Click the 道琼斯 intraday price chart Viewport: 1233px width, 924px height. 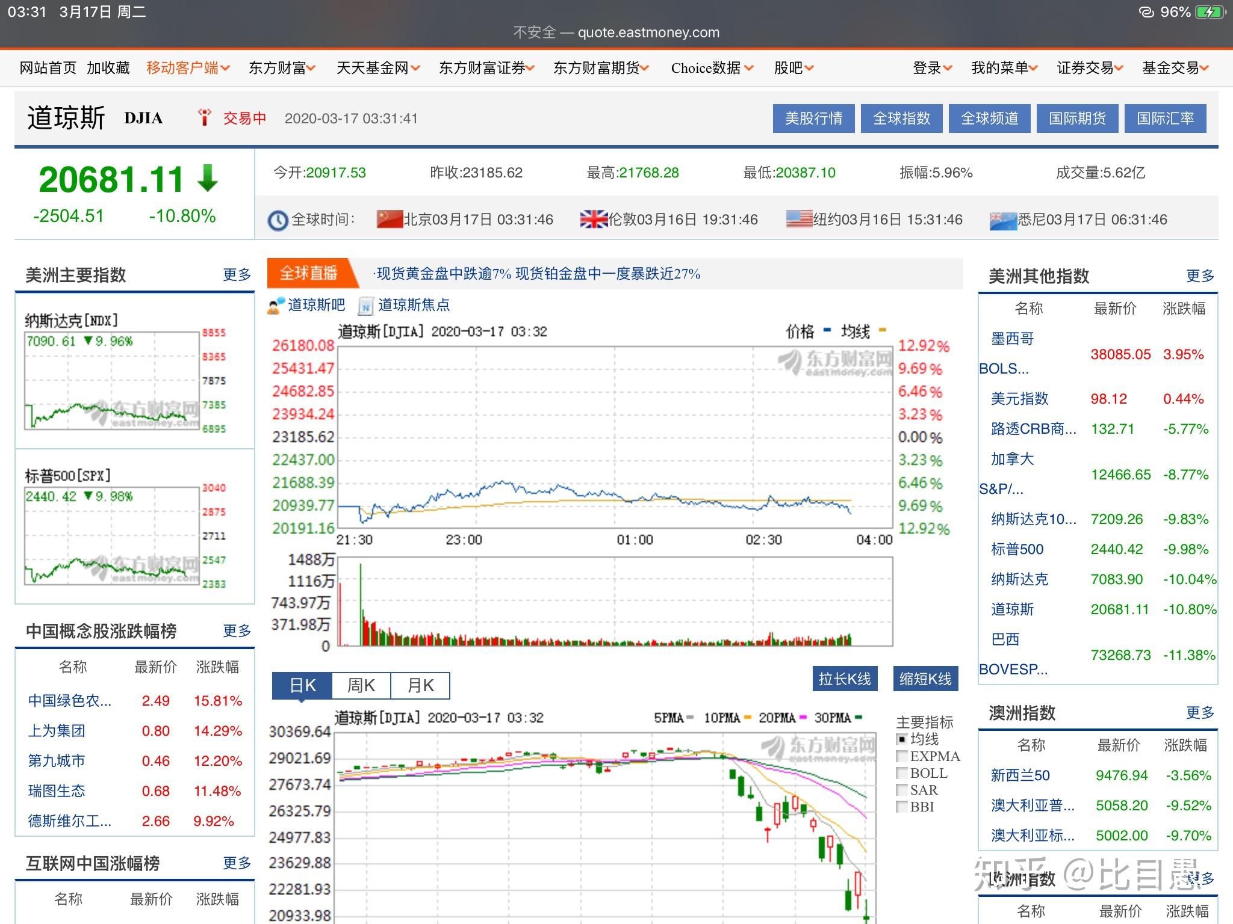coord(614,437)
